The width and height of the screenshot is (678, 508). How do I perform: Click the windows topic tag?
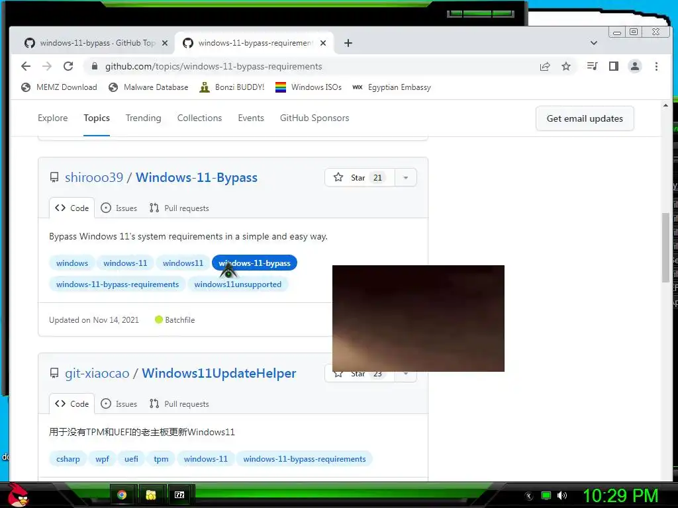[x=72, y=263]
